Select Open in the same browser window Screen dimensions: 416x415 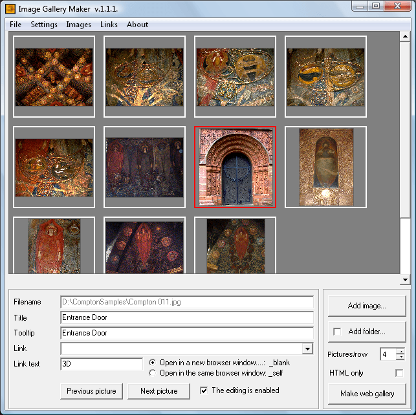click(x=153, y=373)
